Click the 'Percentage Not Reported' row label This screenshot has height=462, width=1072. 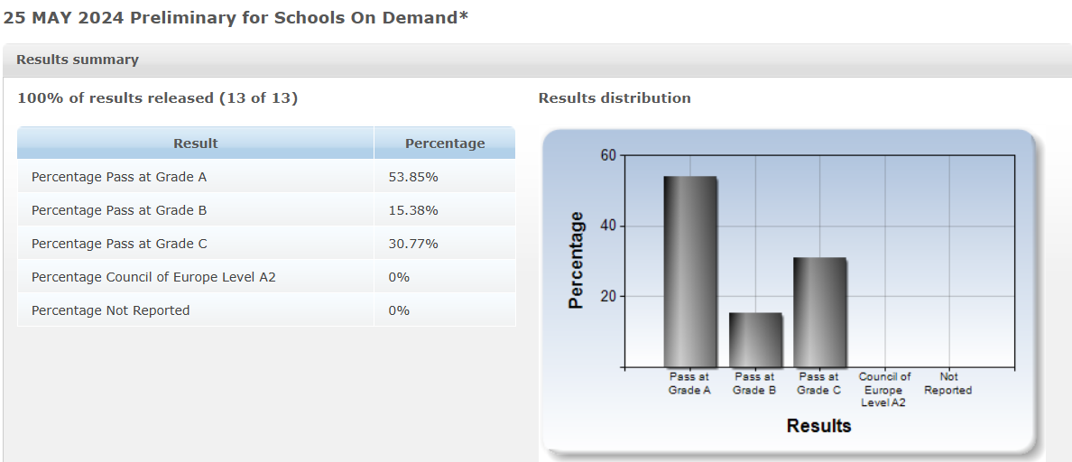pyautogui.click(x=111, y=311)
